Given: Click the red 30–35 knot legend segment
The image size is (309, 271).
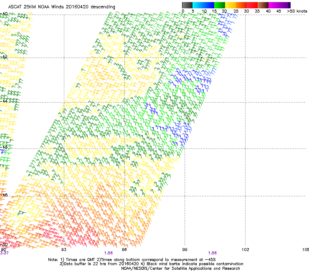Looking at the screenshot, I should [x=252, y=5].
